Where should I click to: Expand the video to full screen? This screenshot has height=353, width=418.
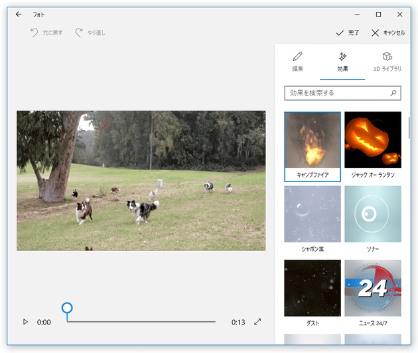[257, 322]
